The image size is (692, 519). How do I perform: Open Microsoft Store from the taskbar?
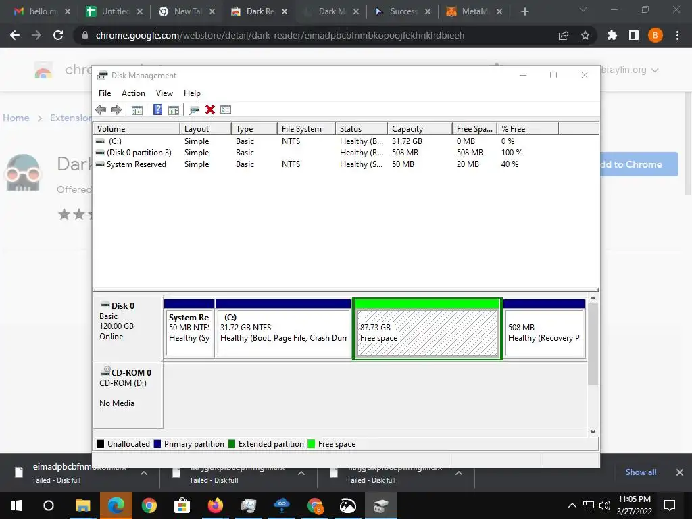coord(182,505)
